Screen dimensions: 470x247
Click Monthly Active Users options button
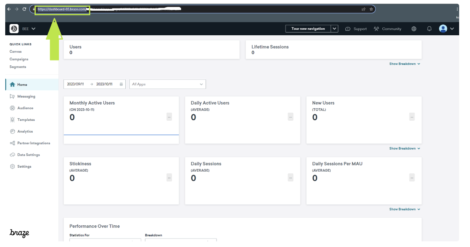click(x=169, y=117)
